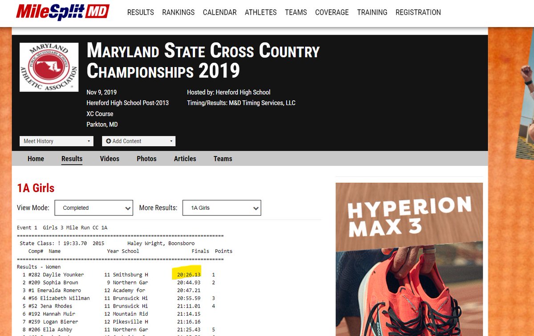Click the highlighted time 20:26.13
534x336 pixels.
(189, 275)
